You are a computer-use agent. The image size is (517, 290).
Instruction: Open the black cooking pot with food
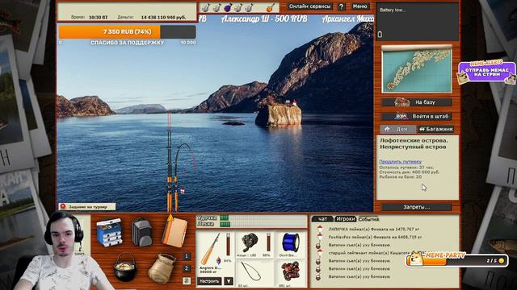pos(125,267)
